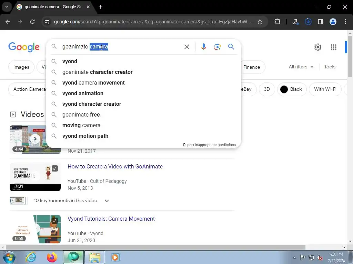Viewport: 353px width, 264px height.
Task: Open the 7:01 GoAnimate video thumbnail
Action: [35, 177]
